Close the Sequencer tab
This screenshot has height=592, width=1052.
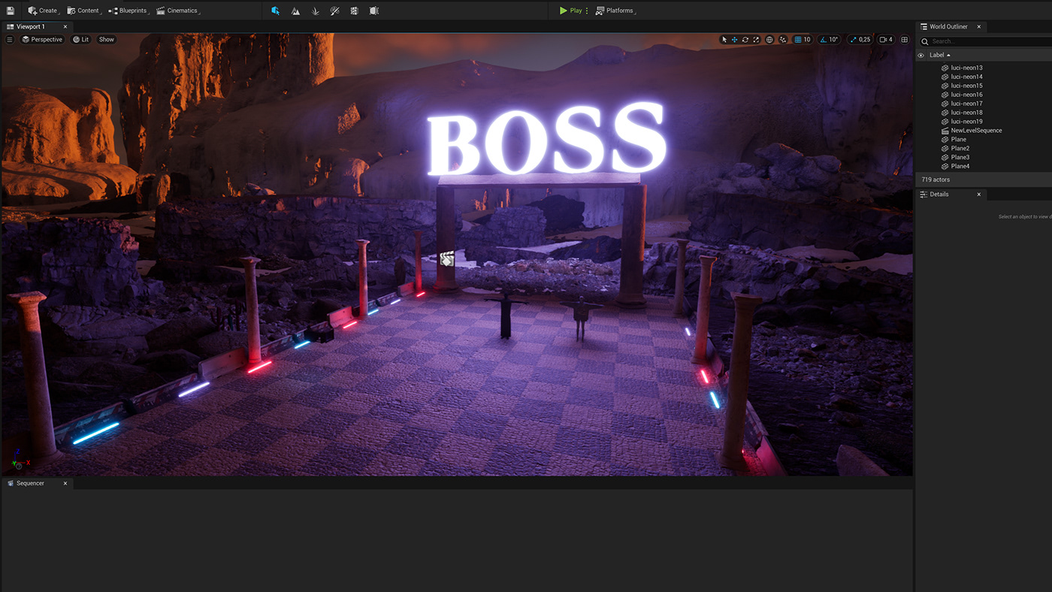(65, 483)
